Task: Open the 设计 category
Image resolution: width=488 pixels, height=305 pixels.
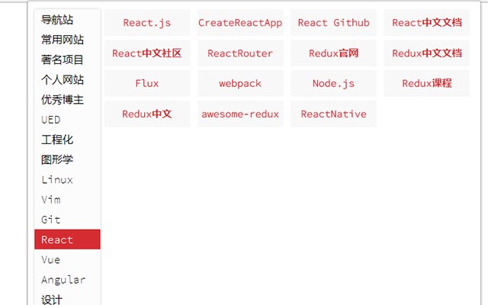Action: coord(67,299)
